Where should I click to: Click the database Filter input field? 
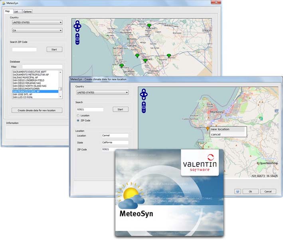(42, 66)
